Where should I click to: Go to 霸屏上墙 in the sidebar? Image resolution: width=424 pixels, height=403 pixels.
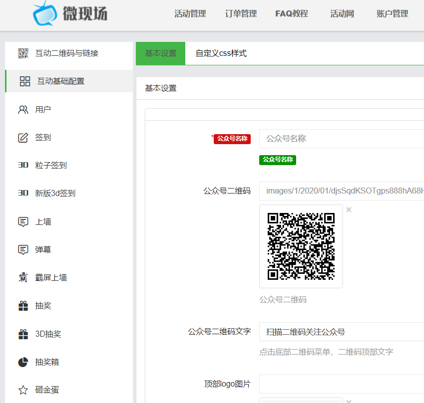(69, 277)
